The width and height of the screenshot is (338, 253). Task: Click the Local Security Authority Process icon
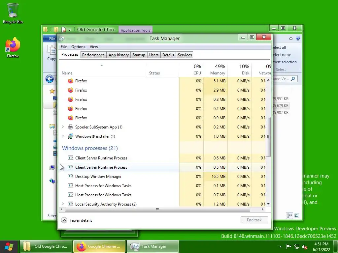tap(71, 204)
